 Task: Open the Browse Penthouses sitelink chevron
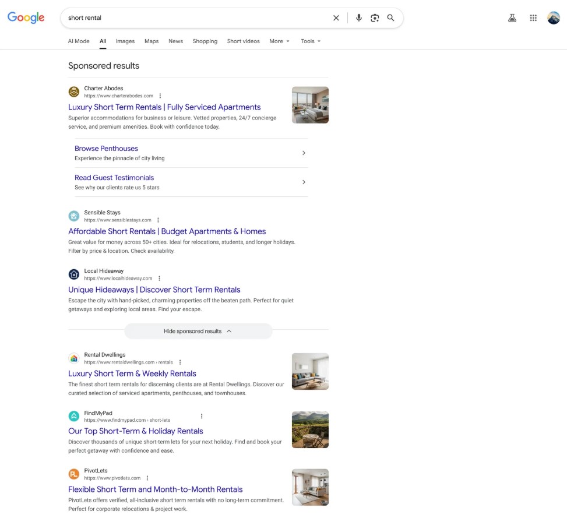pos(304,153)
